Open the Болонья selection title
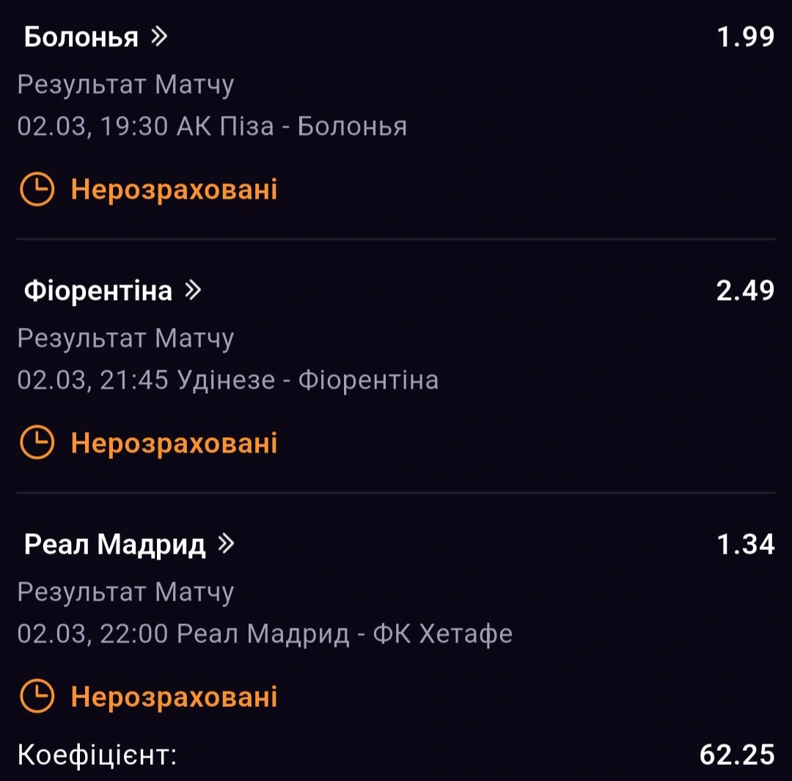The image size is (792, 781). [81, 37]
